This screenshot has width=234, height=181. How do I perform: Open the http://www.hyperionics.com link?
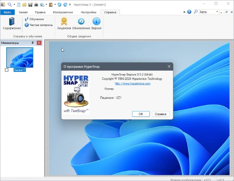pos(133,84)
